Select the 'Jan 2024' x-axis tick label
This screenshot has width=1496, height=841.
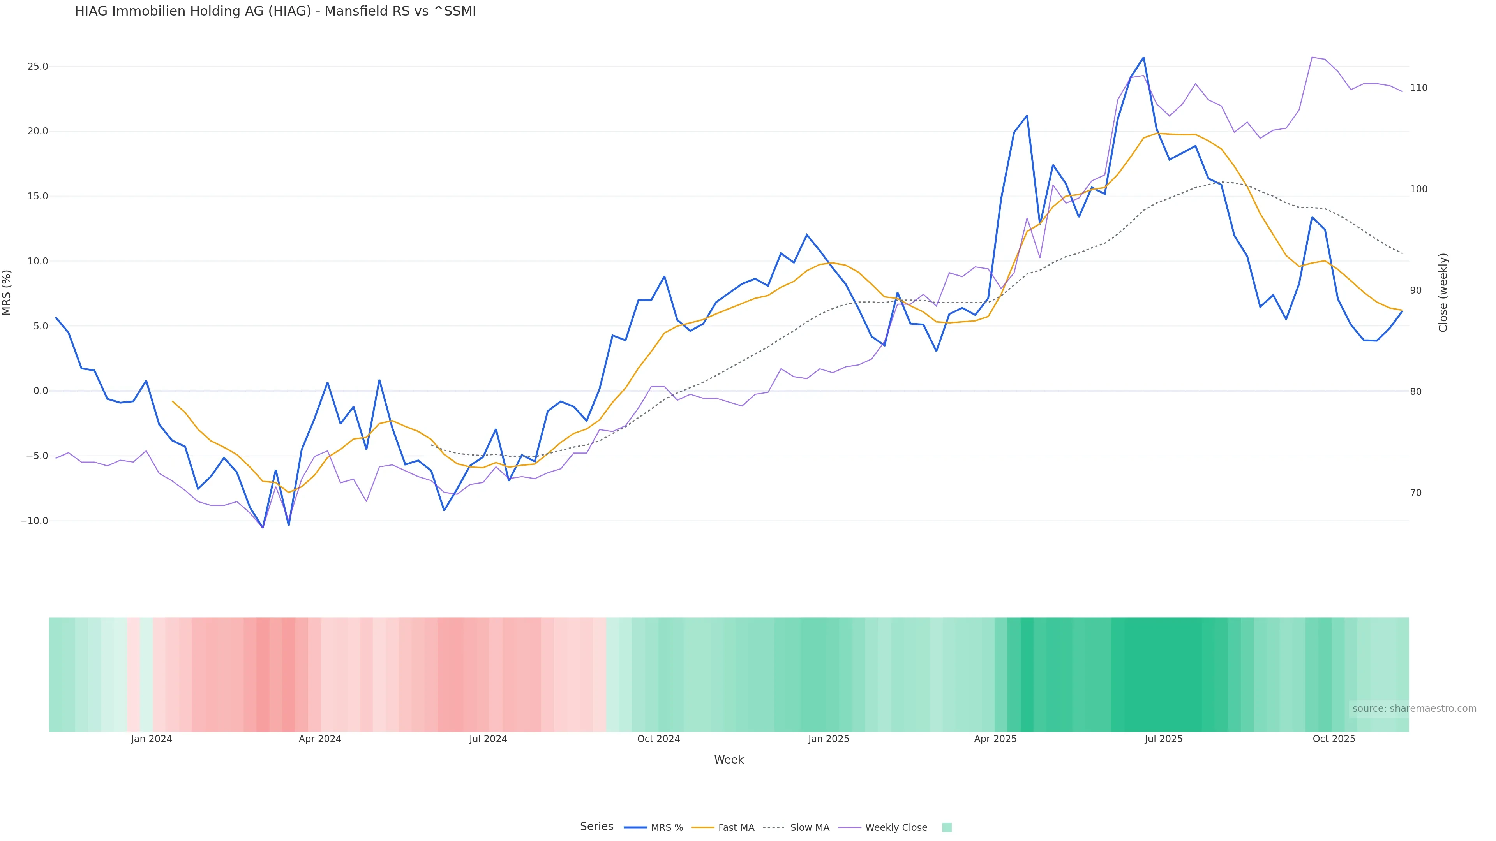click(152, 739)
